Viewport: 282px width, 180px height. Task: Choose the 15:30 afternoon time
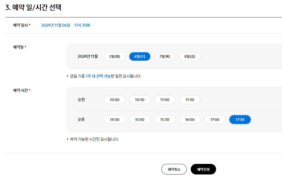tap(165, 119)
